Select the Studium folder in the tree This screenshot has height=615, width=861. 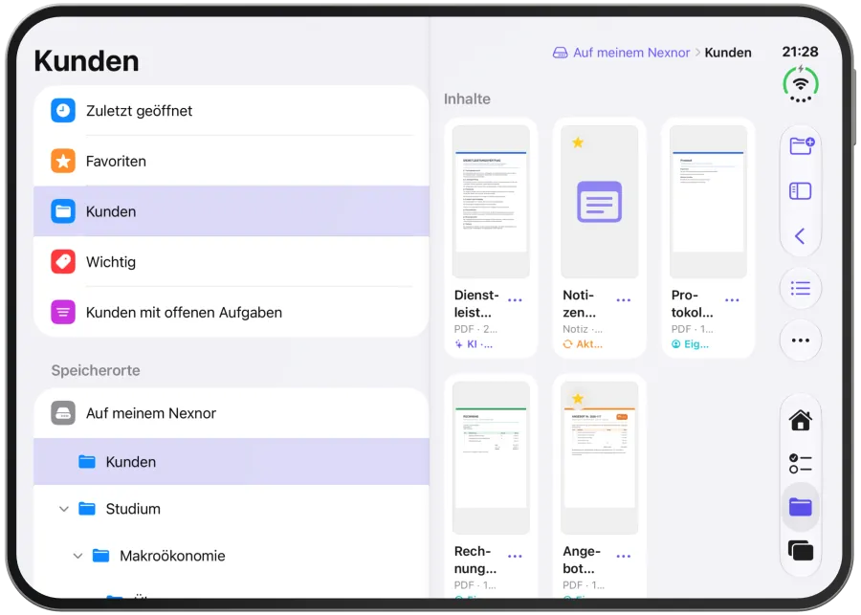click(x=232, y=509)
